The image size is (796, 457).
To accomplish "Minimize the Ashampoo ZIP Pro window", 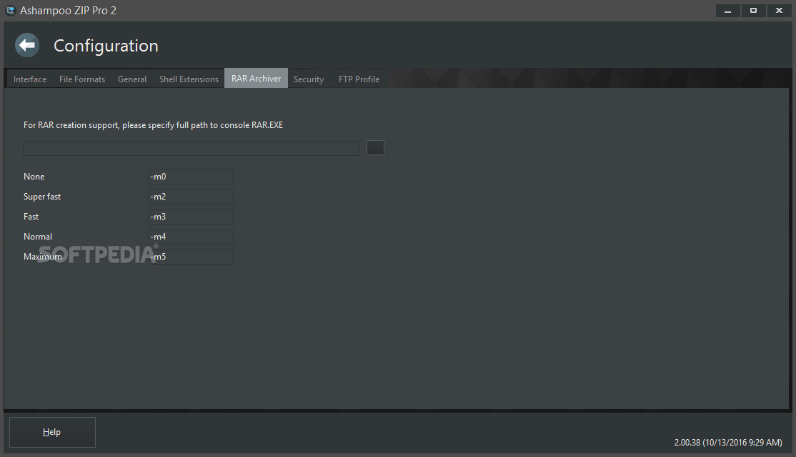I will coord(727,11).
